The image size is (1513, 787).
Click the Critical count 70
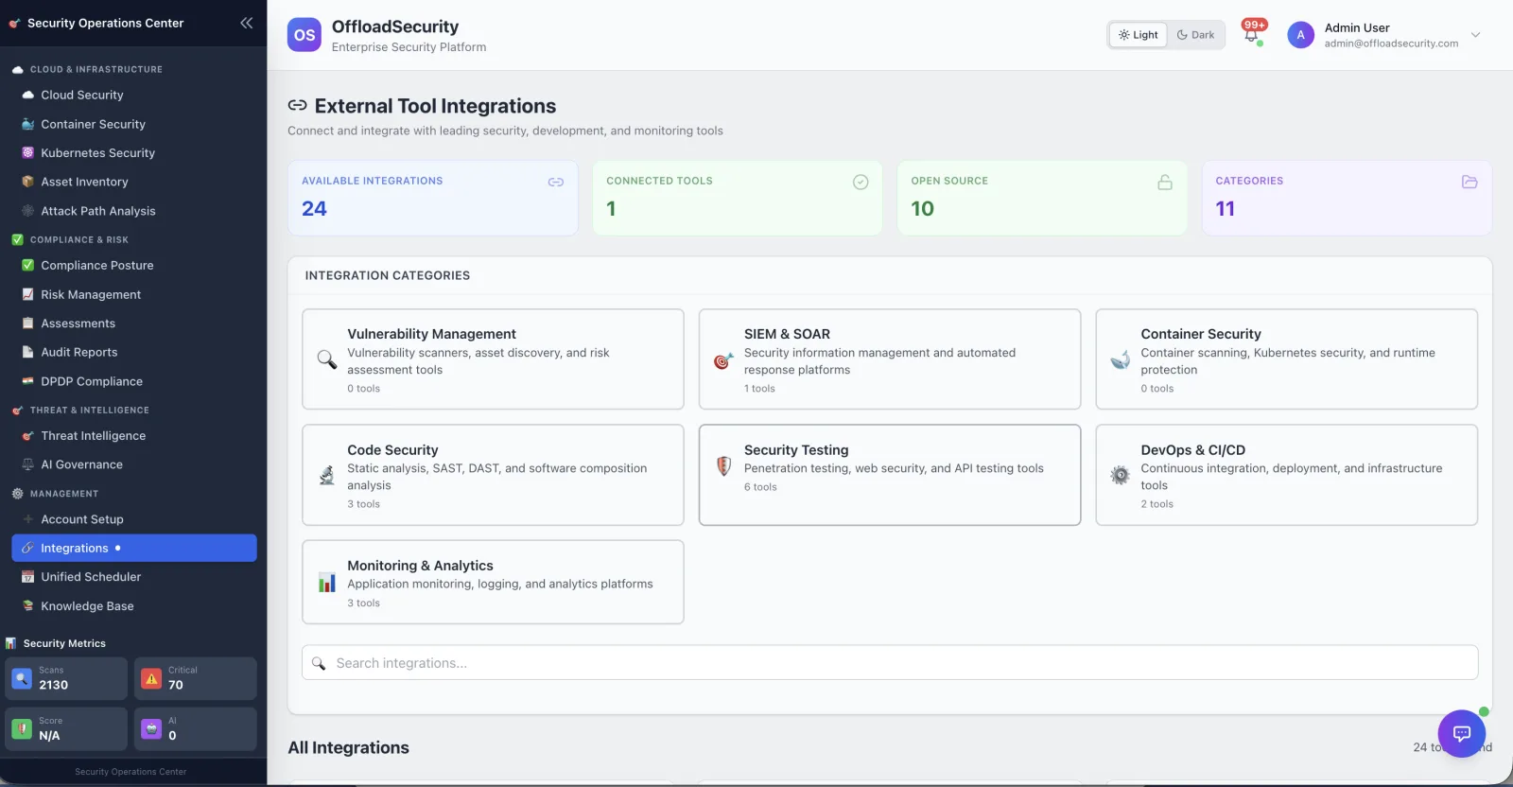tap(176, 685)
